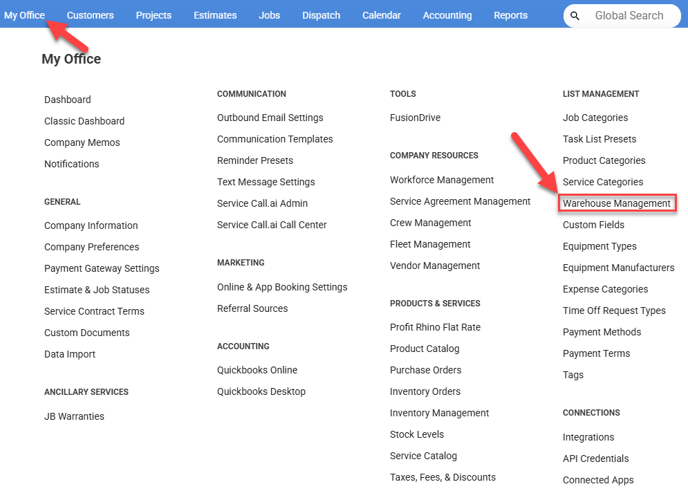Open Communication Templates

(275, 139)
